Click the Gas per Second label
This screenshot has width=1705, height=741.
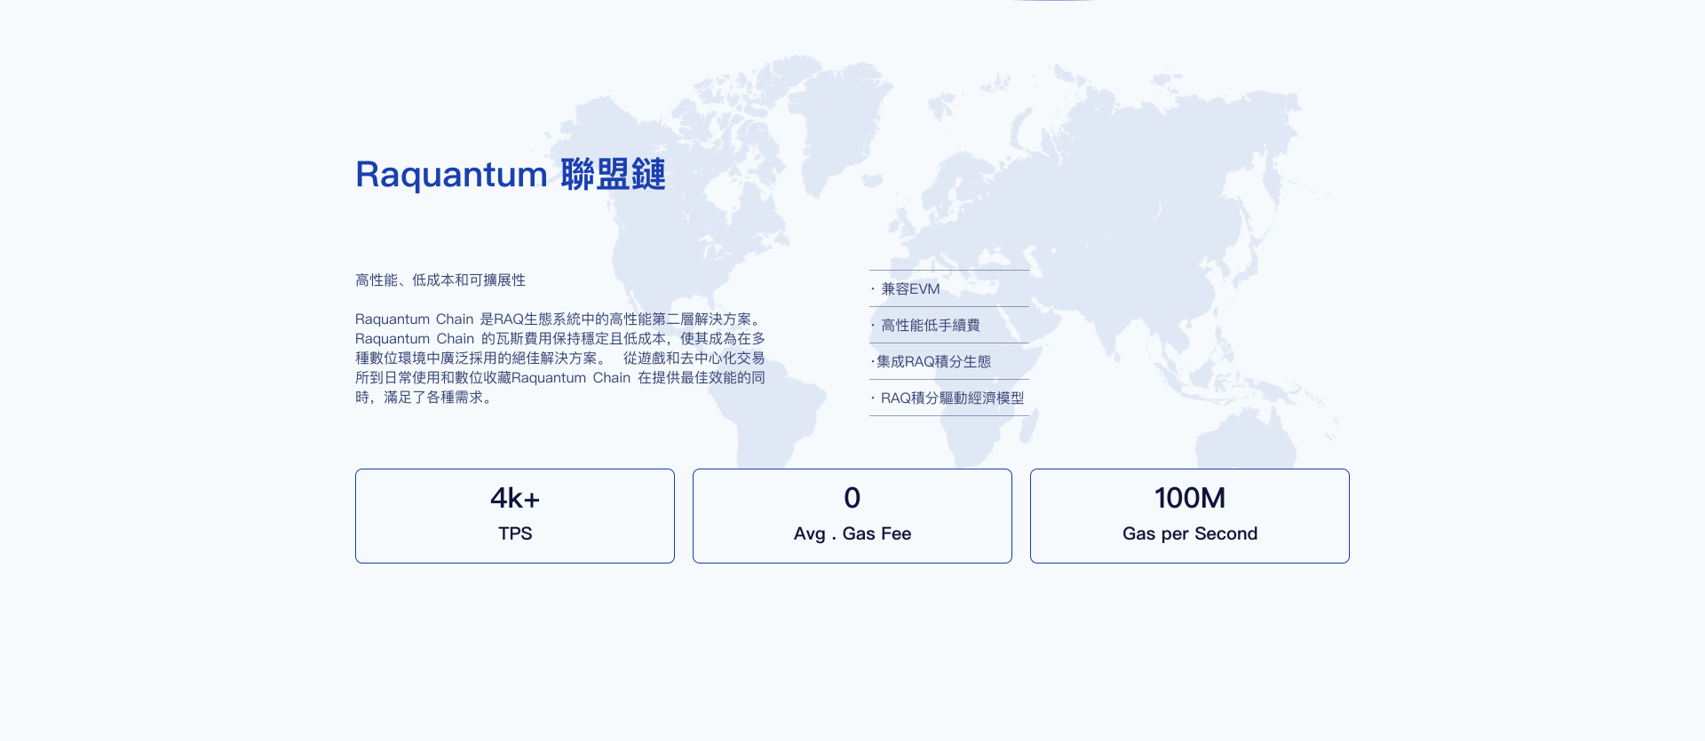point(1190,533)
